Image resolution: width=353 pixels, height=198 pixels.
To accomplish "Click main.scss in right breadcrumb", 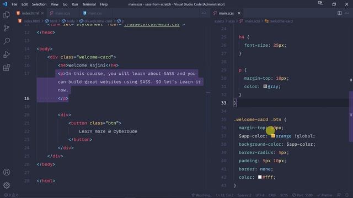I will click(252, 21).
